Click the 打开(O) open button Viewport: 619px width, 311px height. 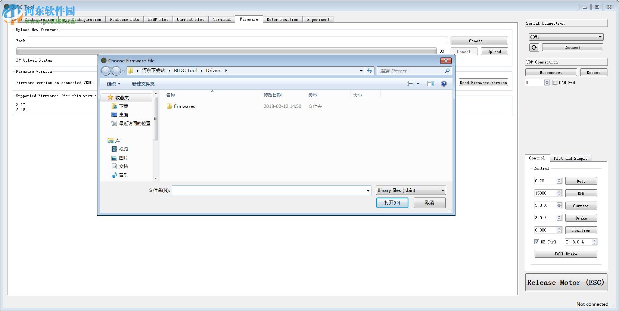392,202
